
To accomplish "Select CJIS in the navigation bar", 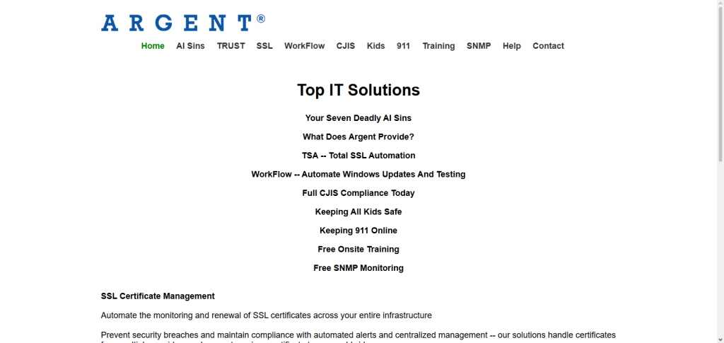I will pyautogui.click(x=345, y=46).
